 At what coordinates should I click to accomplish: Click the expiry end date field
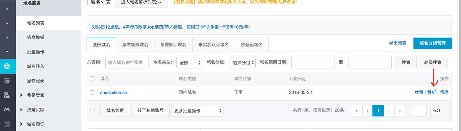(370, 62)
